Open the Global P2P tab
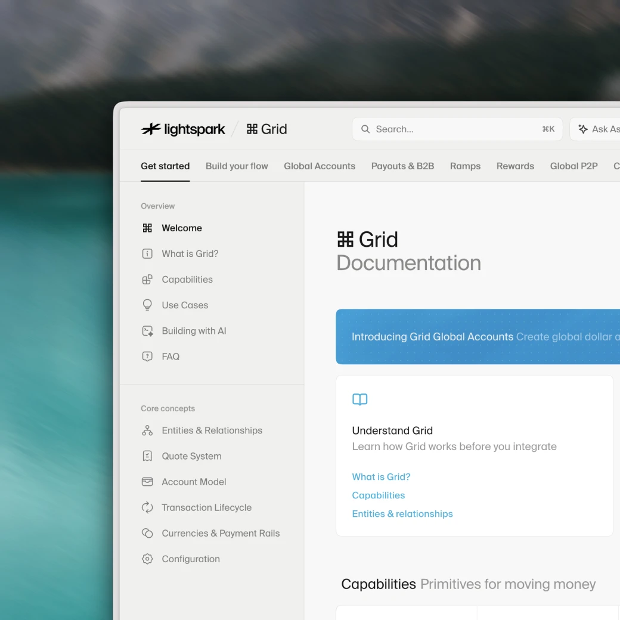Screen dimensions: 620x620 (x=573, y=166)
